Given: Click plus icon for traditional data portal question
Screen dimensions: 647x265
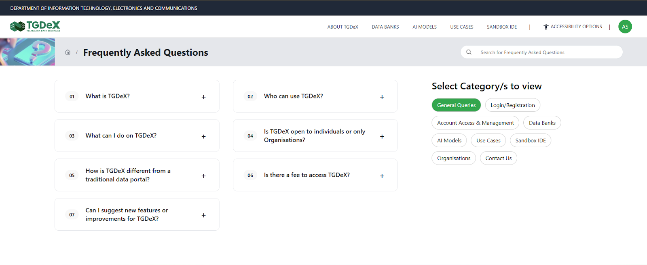Looking at the screenshot, I should (x=203, y=176).
